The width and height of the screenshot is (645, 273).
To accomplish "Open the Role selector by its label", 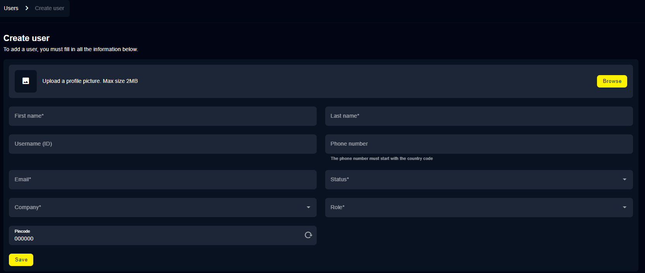I will (337, 207).
